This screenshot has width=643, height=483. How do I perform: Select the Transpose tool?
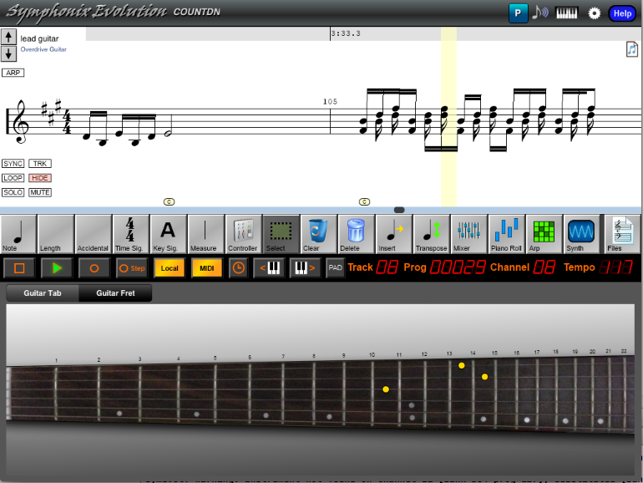click(432, 234)
